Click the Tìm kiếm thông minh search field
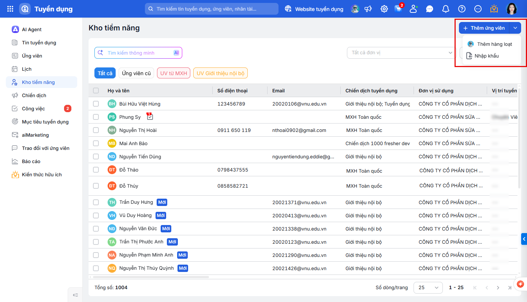Image resolution: width=527 pixels, height=302 pixels. [x=138, y=53]
